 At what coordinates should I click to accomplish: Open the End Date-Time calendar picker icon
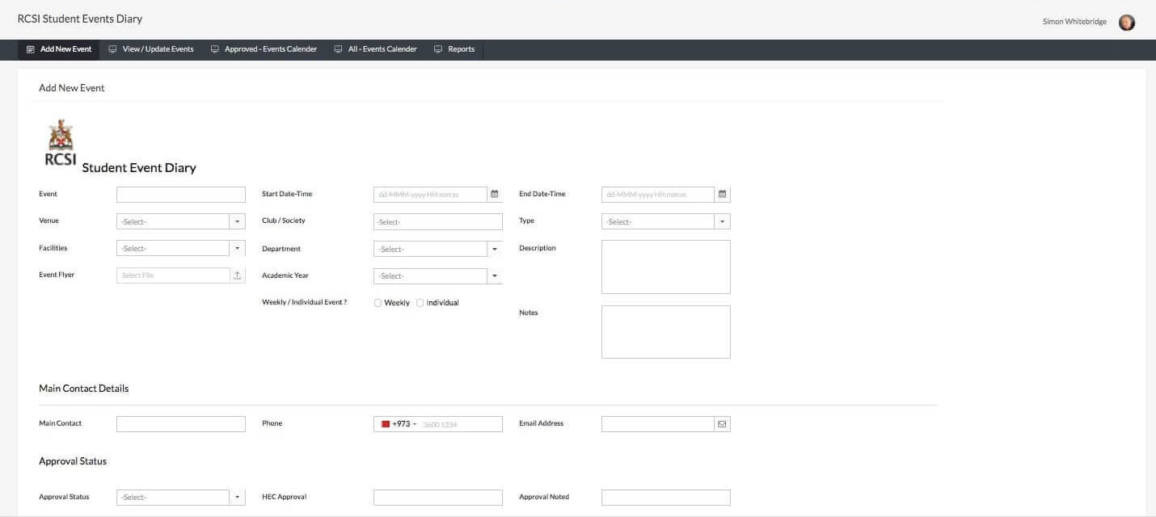click(x=722, y=195)
